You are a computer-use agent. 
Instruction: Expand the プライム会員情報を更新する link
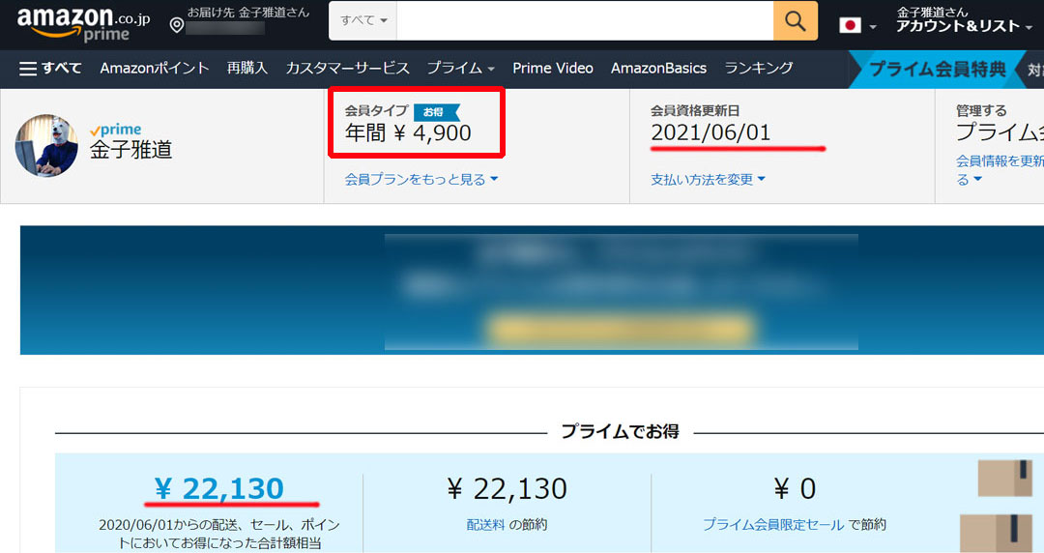tap(999, 170)
